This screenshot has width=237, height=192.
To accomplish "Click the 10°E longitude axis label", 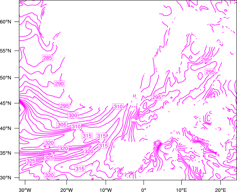I will pos(182,190).
